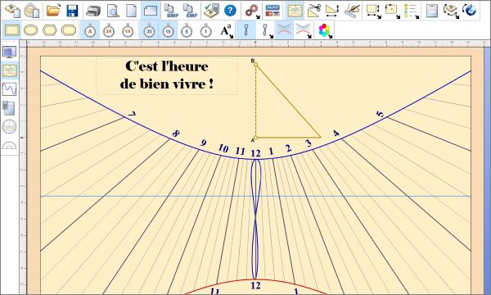Viewport: 491px width, 295px height.
Task: Click the scissors cut-out style gnomon icon
Action: [x=314, y=11]
